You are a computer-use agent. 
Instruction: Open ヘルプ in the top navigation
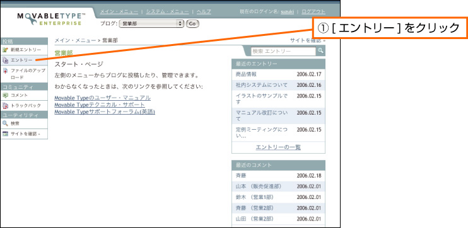204,11
